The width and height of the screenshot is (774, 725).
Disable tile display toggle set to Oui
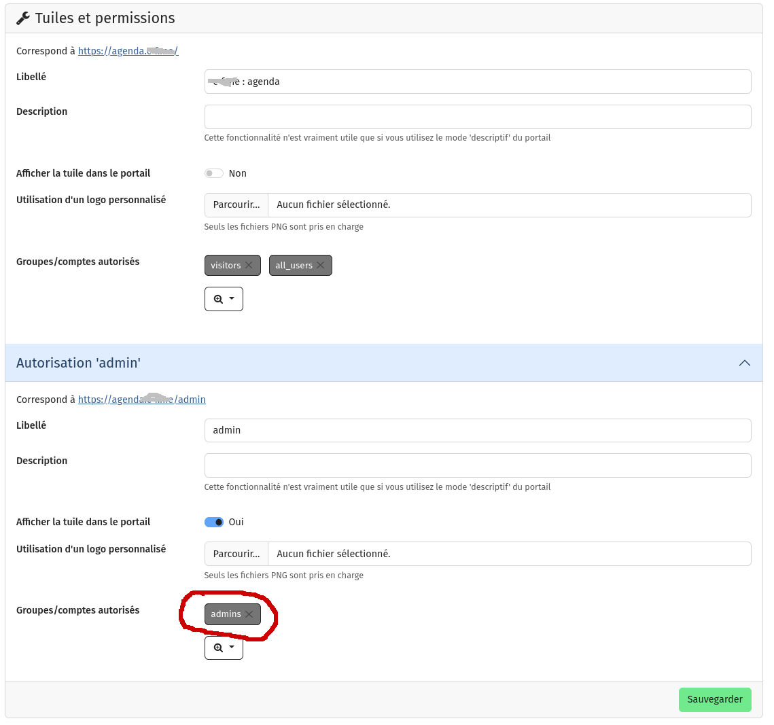pos(214,522)
